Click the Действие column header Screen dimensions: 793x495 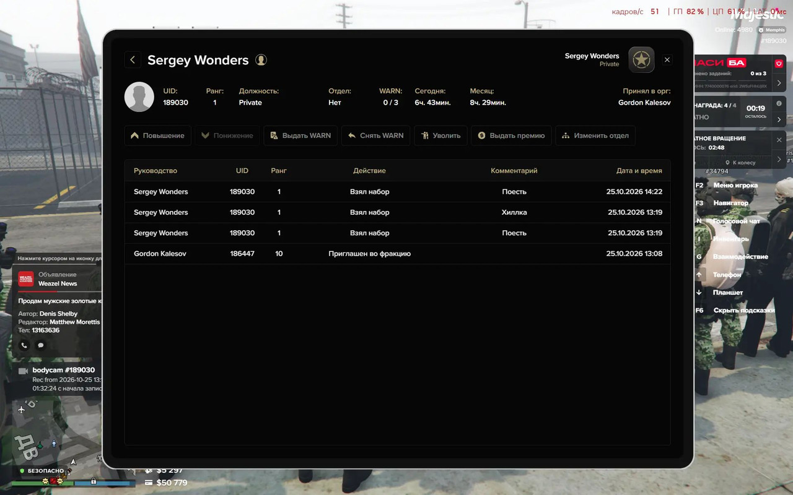pos(369,171)
